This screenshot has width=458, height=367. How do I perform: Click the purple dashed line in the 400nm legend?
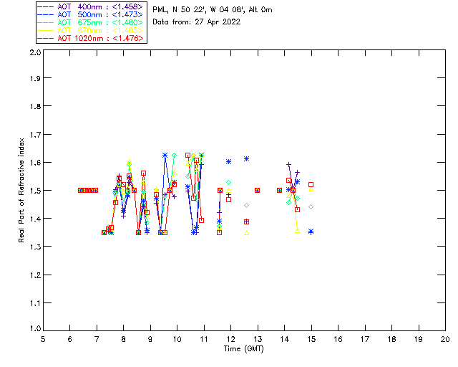point(46,6)
